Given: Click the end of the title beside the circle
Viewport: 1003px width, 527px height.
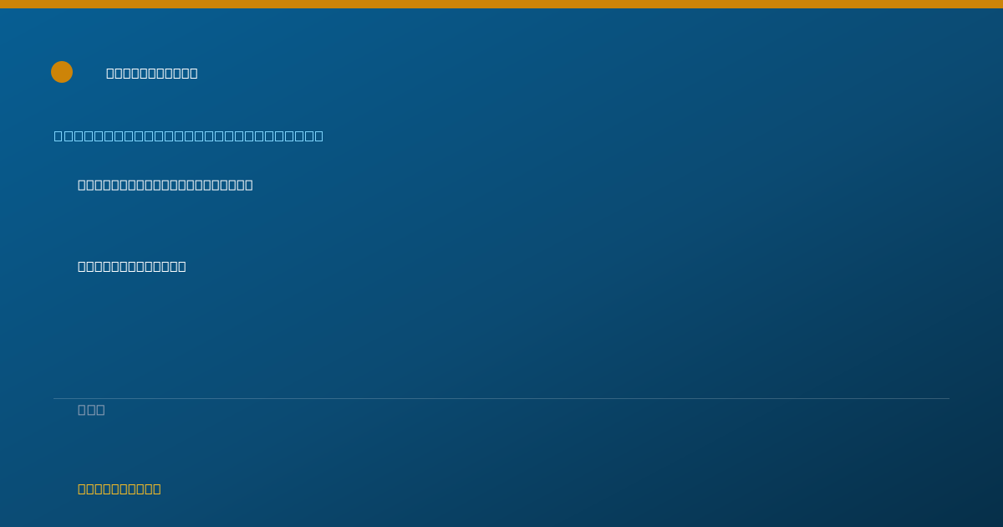Looking at the screenshot, I should tap(193, 73).
